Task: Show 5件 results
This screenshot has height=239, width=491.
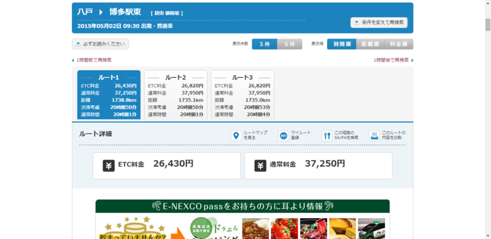Action: click(x=290, y=44)
